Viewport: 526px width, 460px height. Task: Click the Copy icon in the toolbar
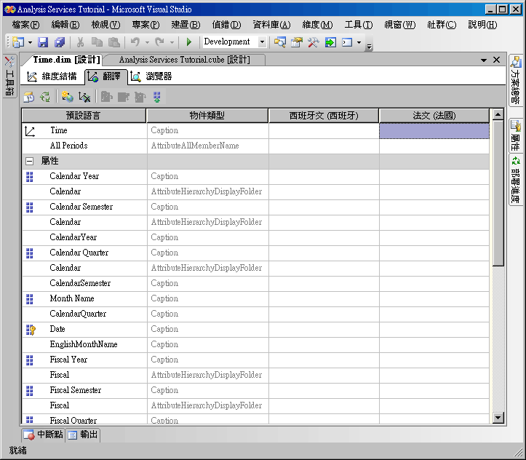point(97,42)
